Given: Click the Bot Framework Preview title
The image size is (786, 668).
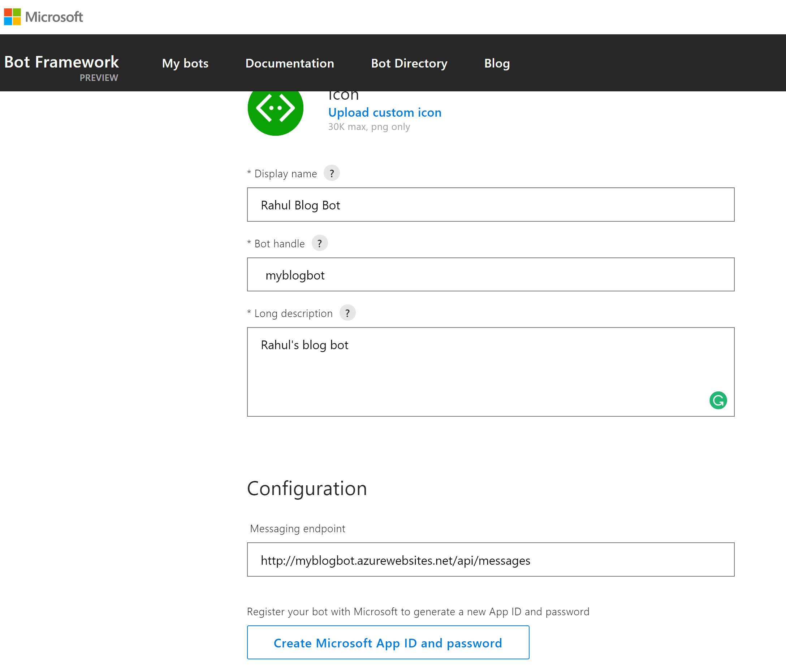Looking at the screenshot, I should coord(61,62).
